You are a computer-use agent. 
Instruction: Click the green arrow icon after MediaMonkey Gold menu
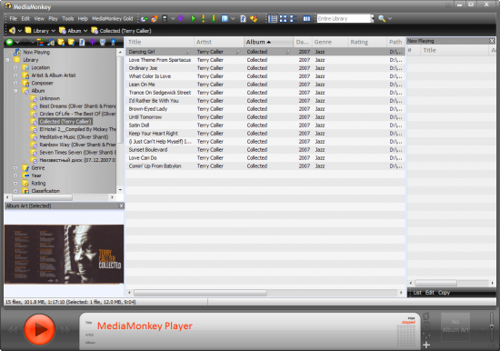(x=145, y=19)
